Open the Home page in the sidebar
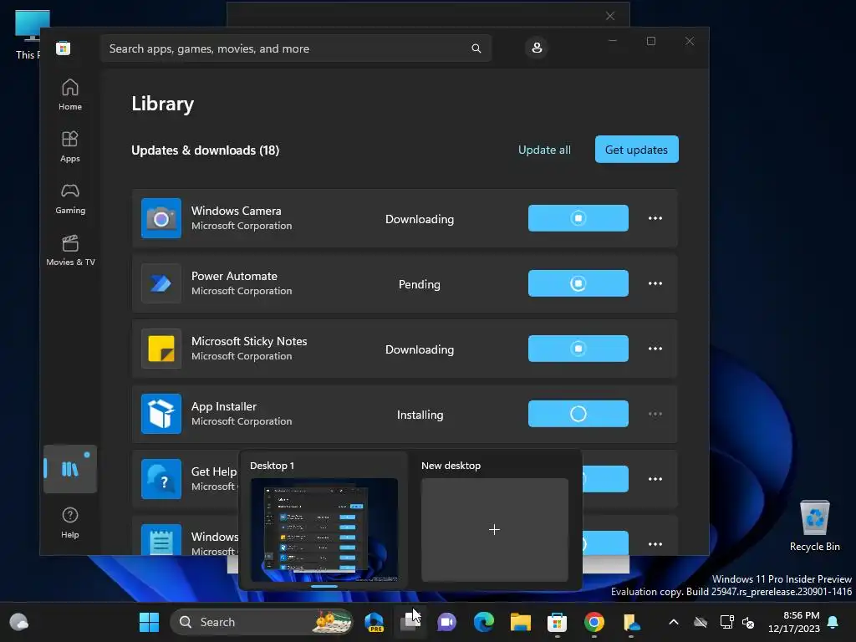The height and width of the screenshot is (642, 856). pyautogui.click(x=70, y=94)
